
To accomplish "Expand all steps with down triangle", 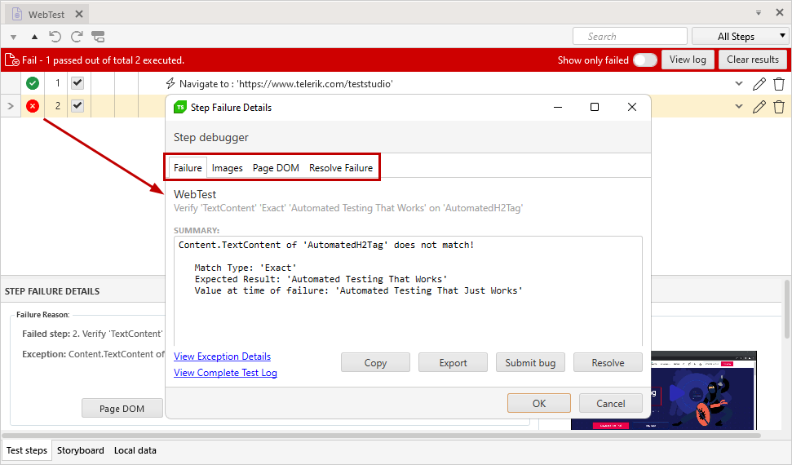I will point(14,37).
